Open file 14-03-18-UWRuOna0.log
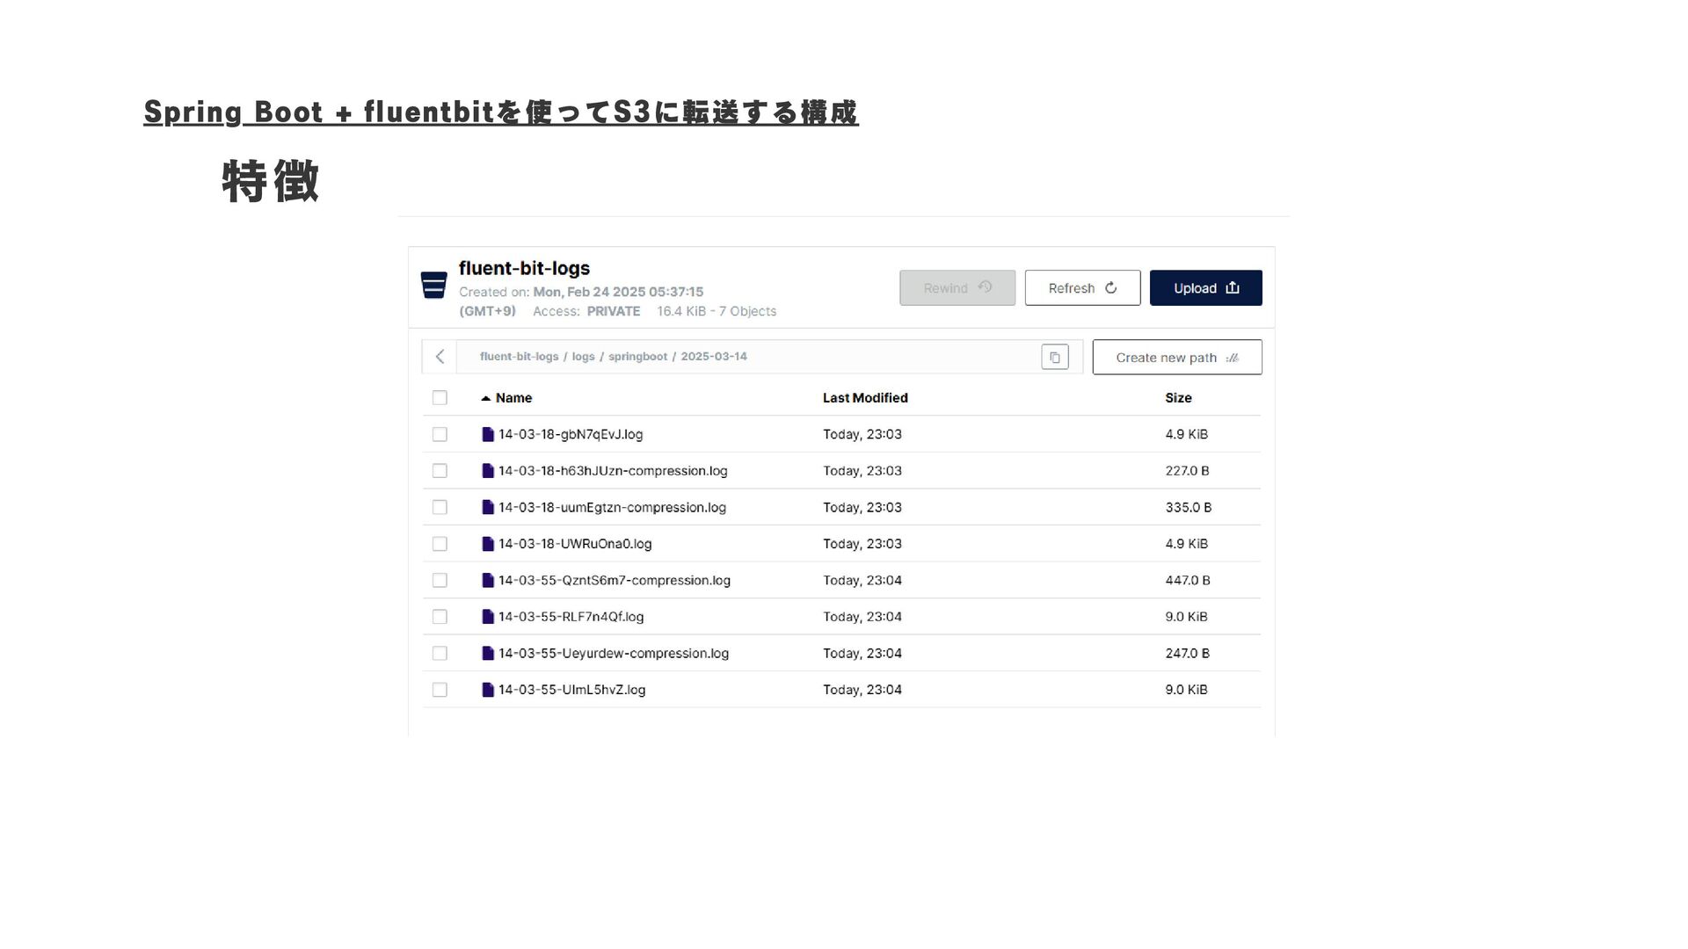 [575, 544]
